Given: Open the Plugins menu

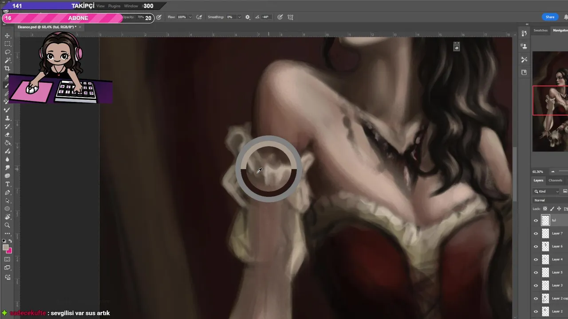Looking at the screenshot, I should [114, 6].
